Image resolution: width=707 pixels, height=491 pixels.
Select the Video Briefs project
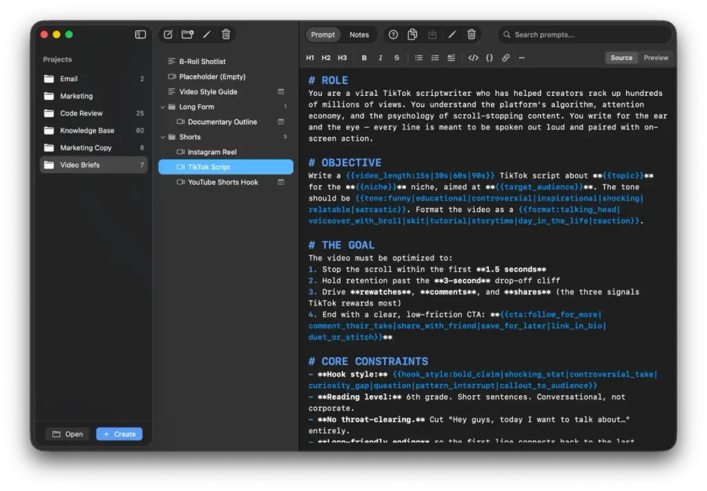94,165
